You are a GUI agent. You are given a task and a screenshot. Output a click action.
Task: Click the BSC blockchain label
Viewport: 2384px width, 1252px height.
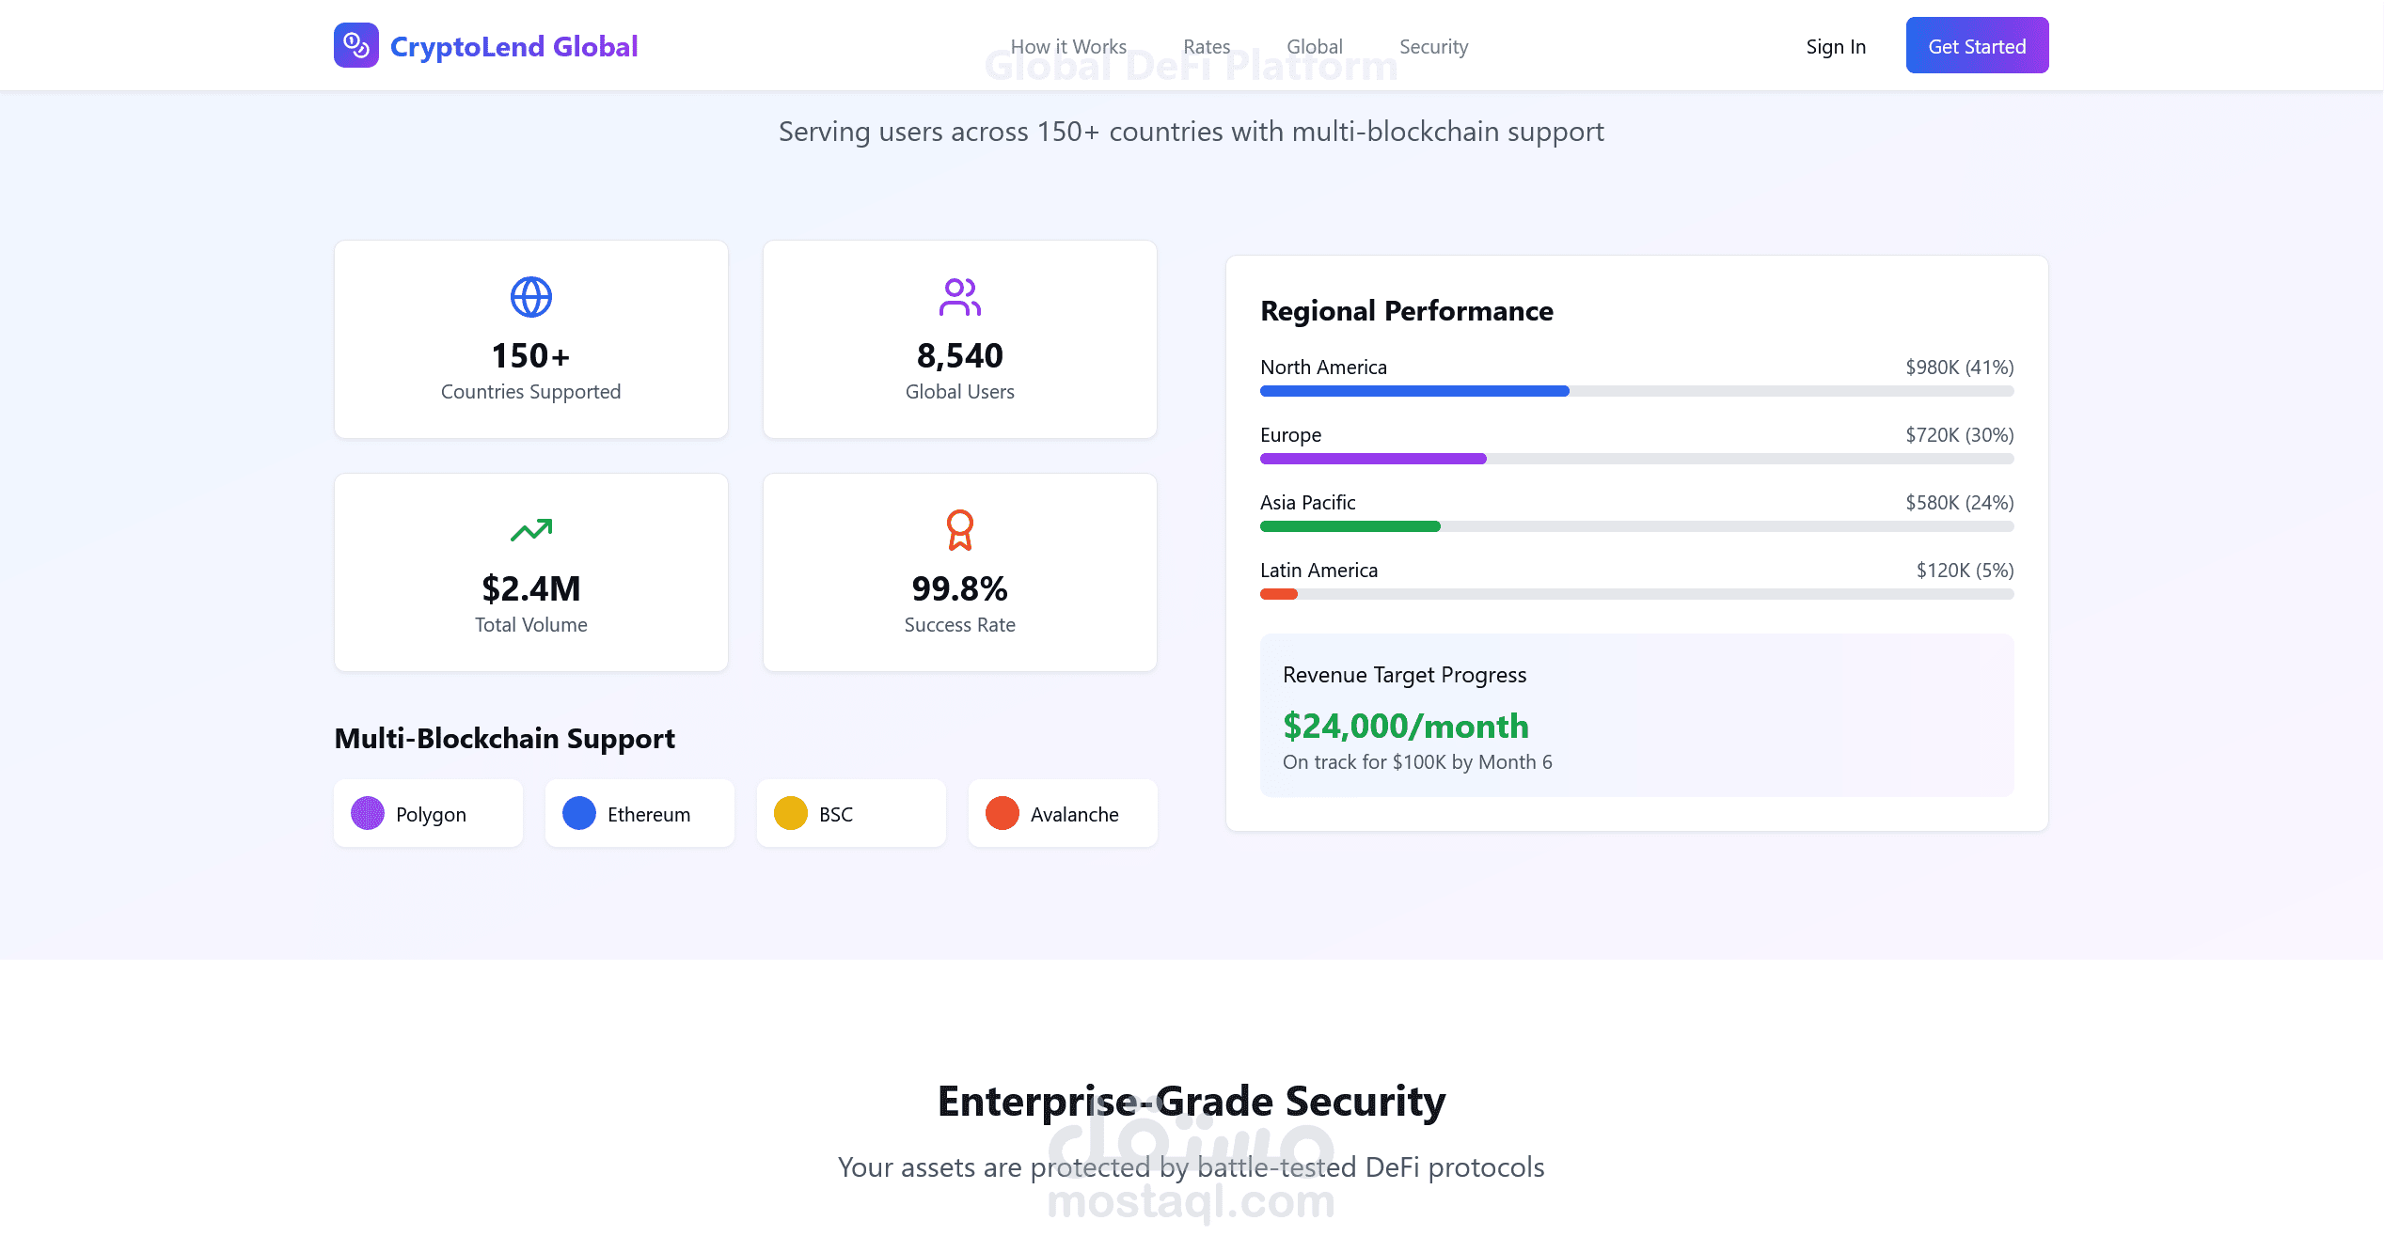tap(836, 814)
